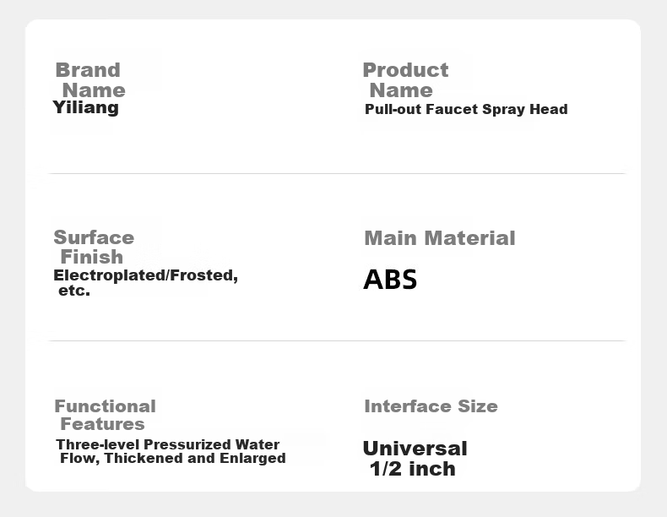Select the ABS material value
The image size is (667, 517).
coord(390,280)
